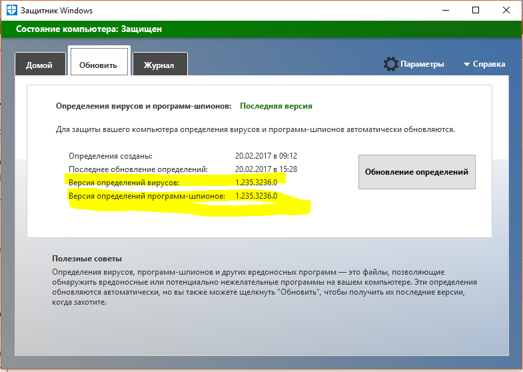Select the Обновить tab
Image resolution: width=523 pixels, height=372 pixels.
[99, 62]
